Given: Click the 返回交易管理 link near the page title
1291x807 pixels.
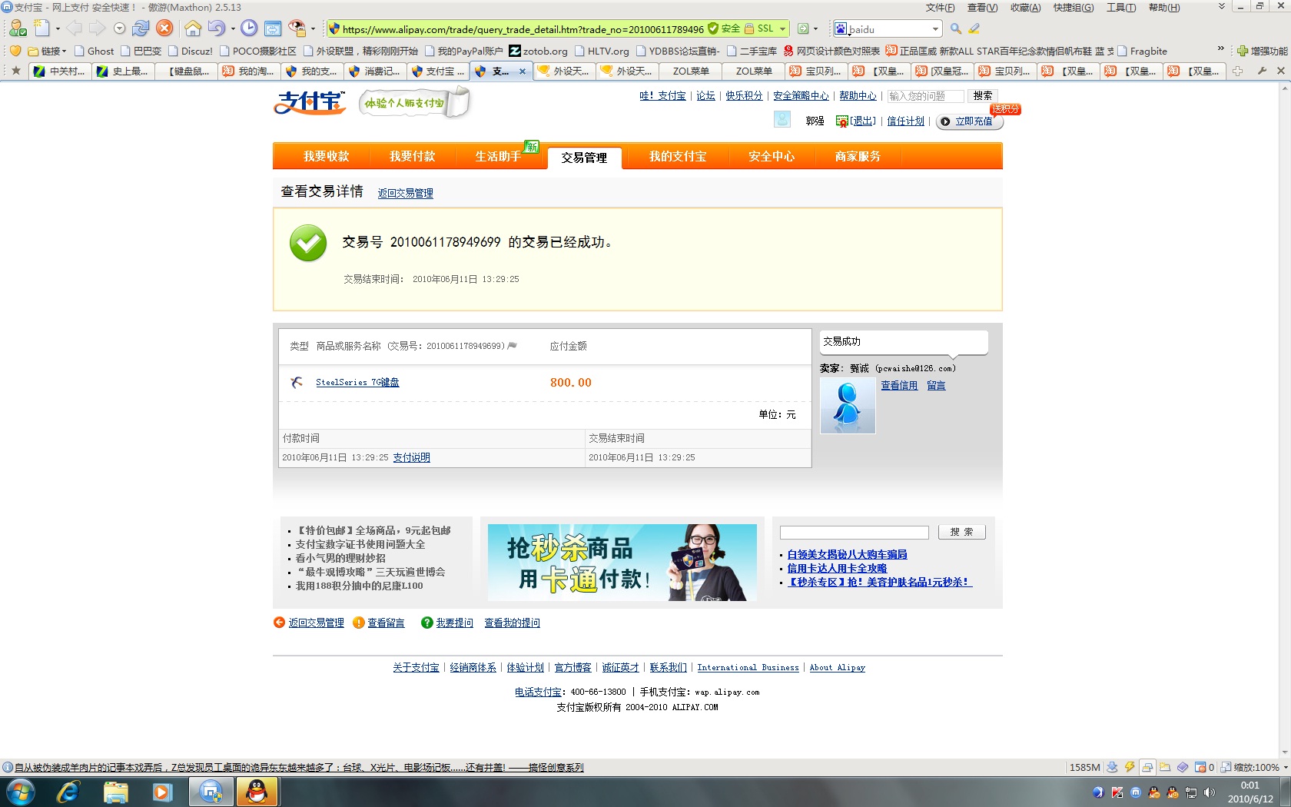Looking at the screenshot, I should click(x=405, y=193).
